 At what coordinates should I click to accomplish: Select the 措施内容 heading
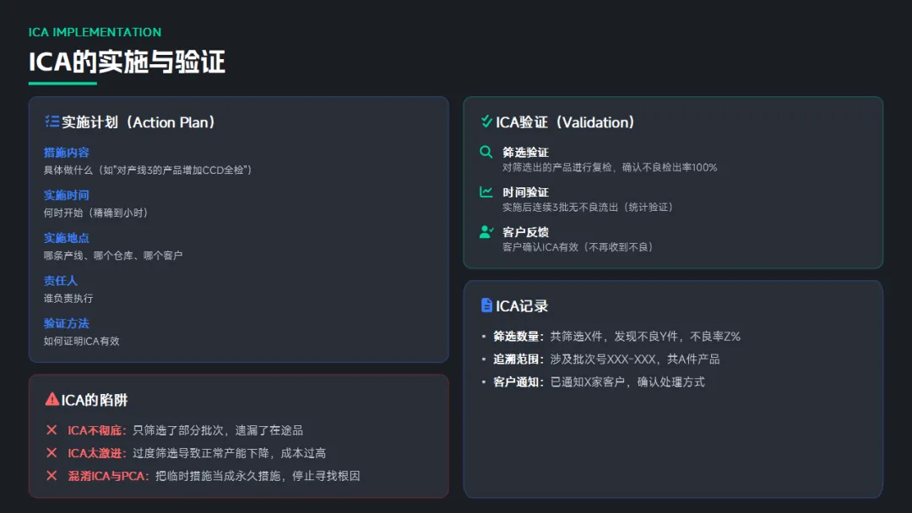coord(67,153)
